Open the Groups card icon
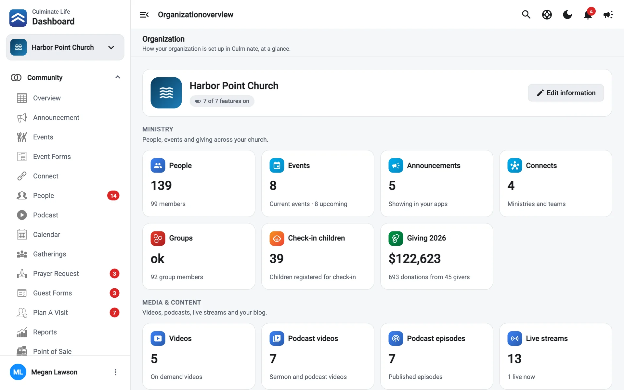This screenshot has width=624, height=390. pyautogui.click(x=158, y=239)
